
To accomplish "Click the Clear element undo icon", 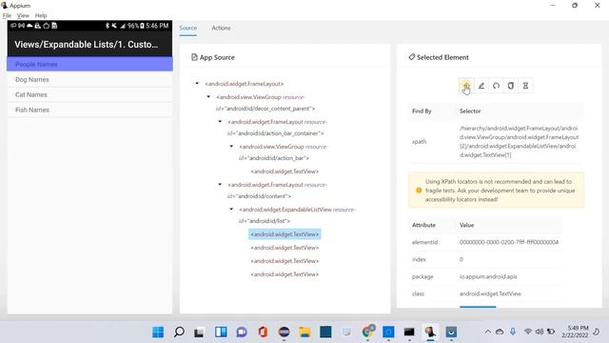I will [496, 86].
